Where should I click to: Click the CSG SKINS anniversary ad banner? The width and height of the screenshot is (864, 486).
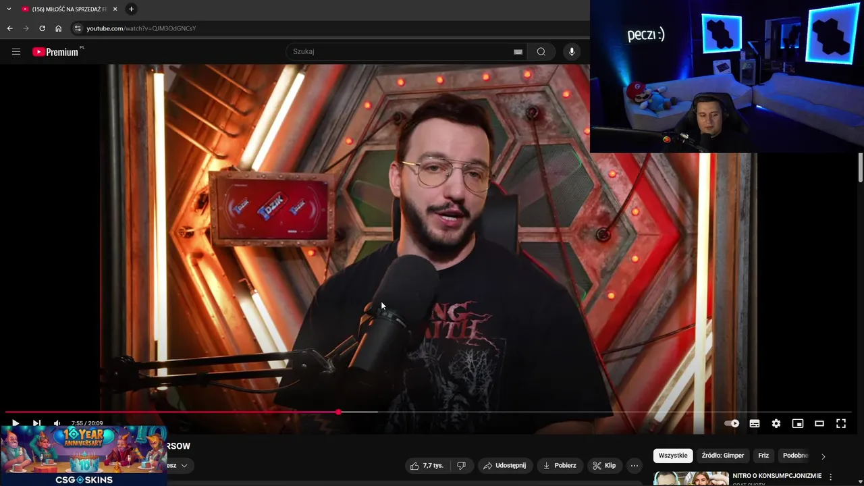pyautogui.click(x=83, y=456)
